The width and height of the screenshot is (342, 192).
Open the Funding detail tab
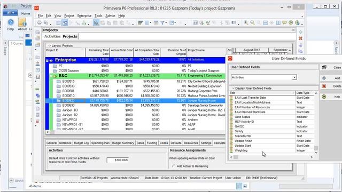click(152, 143)
